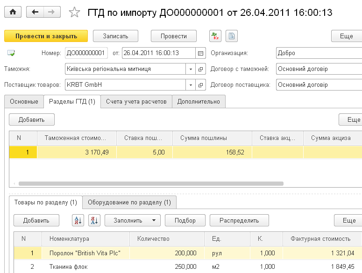Image resolution: width=362 pixels, height=273 pixels.
Task: Click unit cell рул
Action: 227,253
